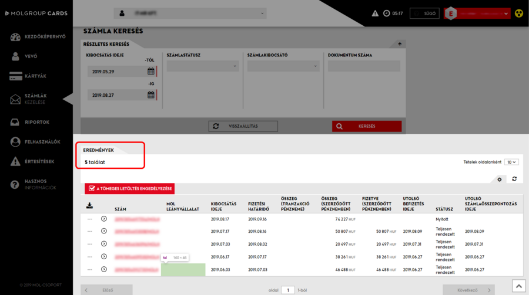This screenshot has height=295, width=529.
Task: Go to RIPORTOK in the sidebar
Action: point(36,122)
